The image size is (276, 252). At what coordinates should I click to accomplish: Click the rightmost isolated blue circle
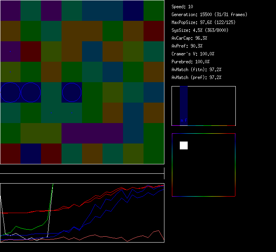72,92
